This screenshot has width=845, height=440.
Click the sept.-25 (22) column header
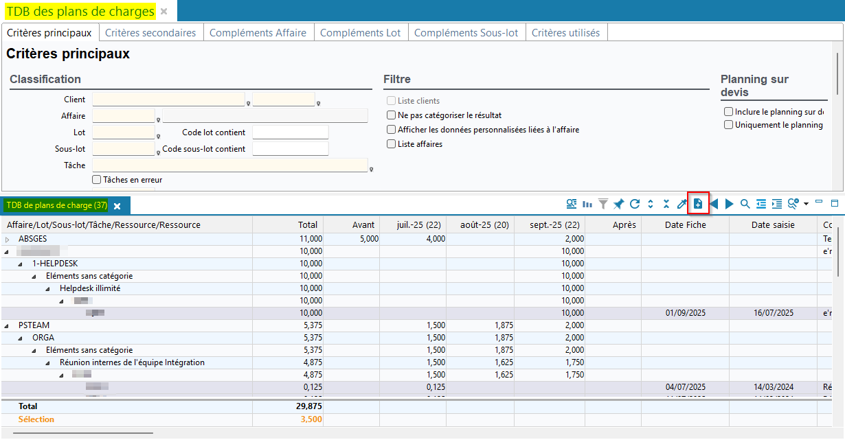click(x=550, y=224)
